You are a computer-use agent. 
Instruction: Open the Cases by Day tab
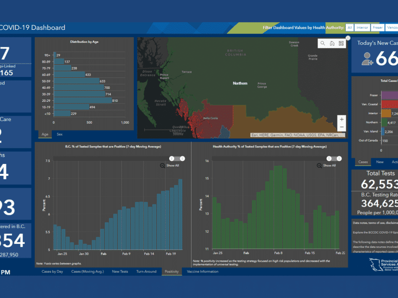[52, 272]
